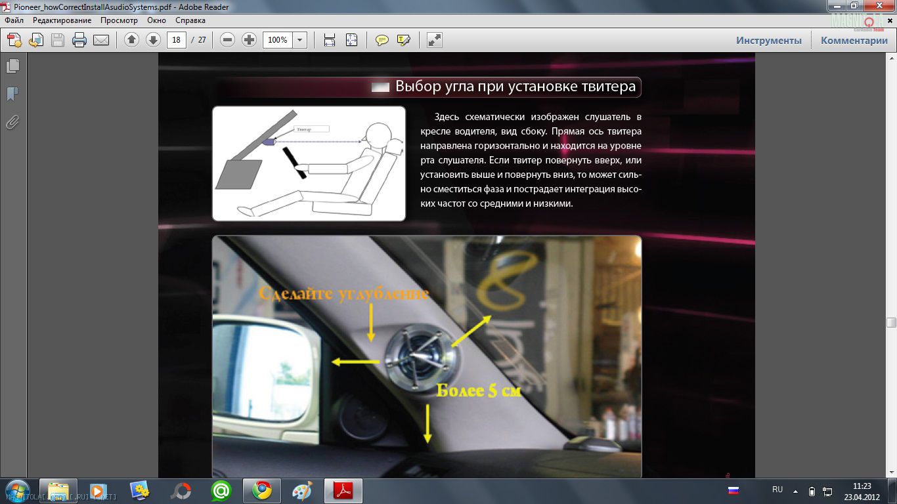The image size is (897, 504).
Task: Click the network tray icon
Action: (x=827, y=491)
